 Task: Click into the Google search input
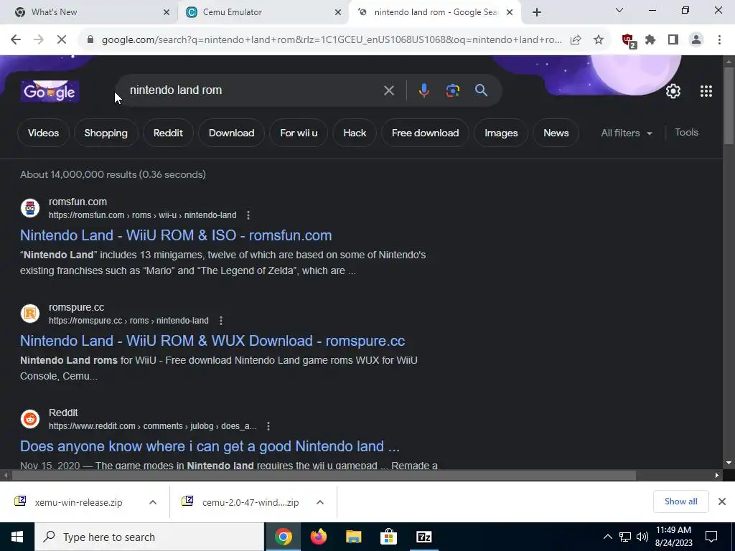(x=253, y=90)
